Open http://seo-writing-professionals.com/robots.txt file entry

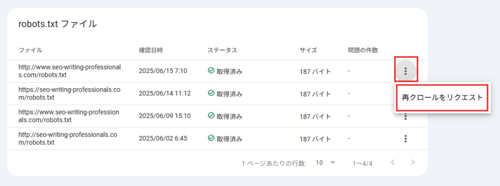67,139
